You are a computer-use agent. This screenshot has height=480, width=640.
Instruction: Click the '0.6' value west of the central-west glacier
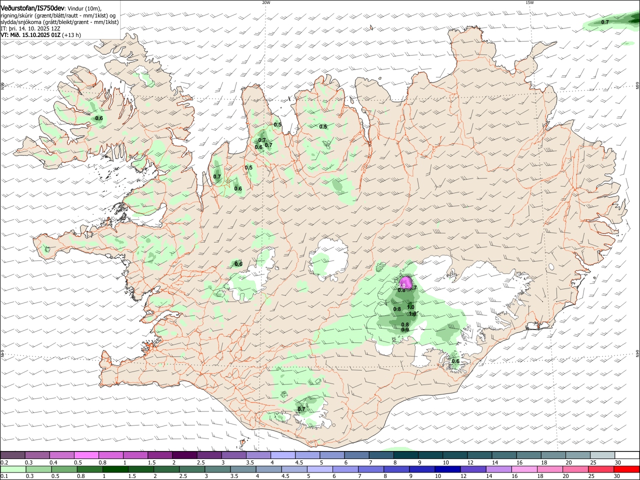pyautogui.click(x=238, y=264)
